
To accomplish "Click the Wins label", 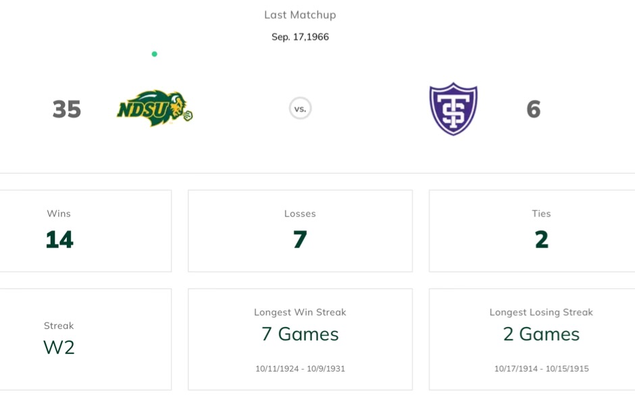I will tap(59, 214).
